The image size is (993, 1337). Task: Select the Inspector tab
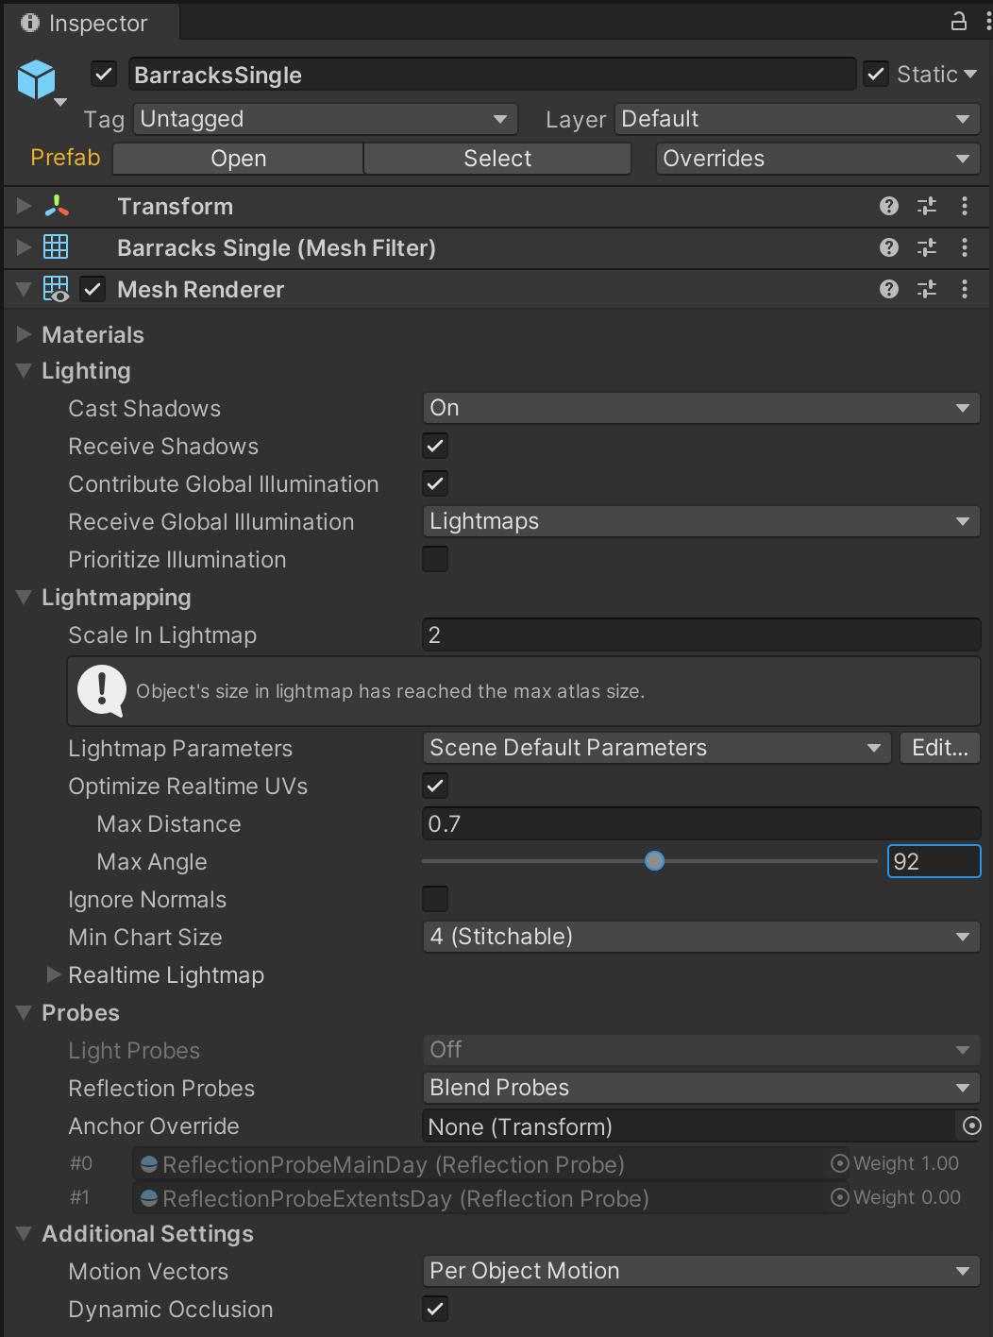(x=85, y=23)
